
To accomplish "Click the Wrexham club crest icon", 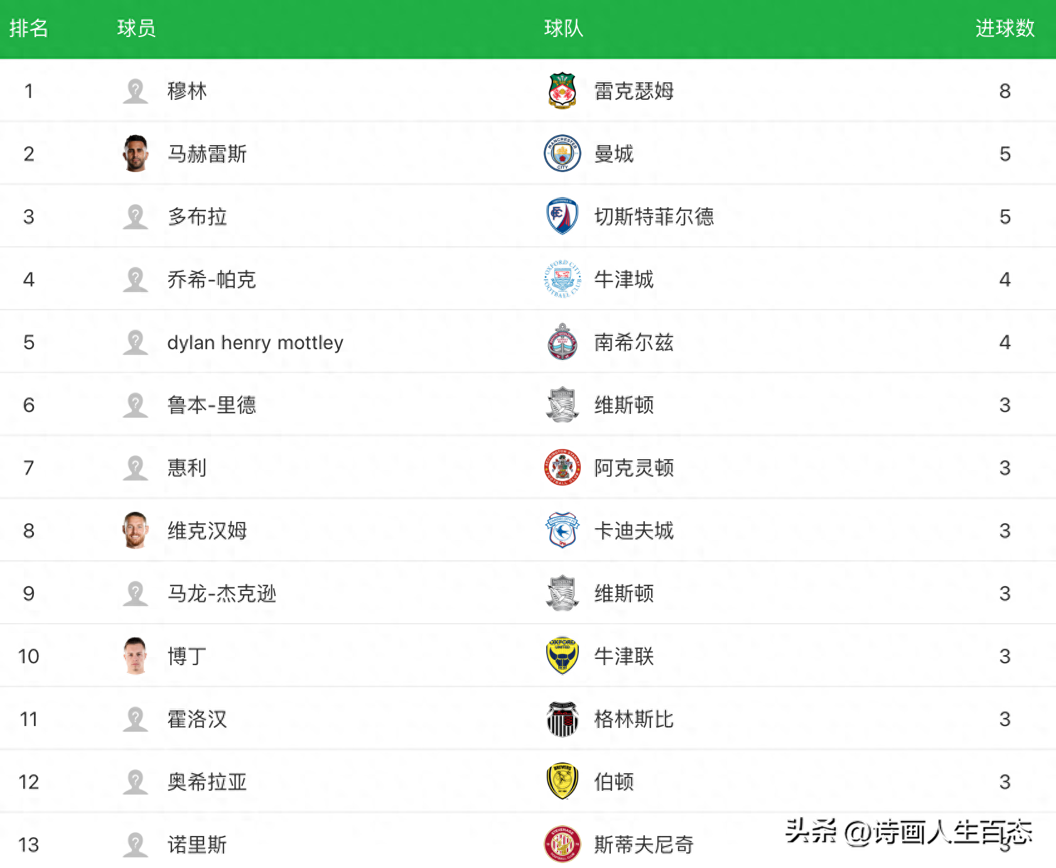I will [562, 90].
